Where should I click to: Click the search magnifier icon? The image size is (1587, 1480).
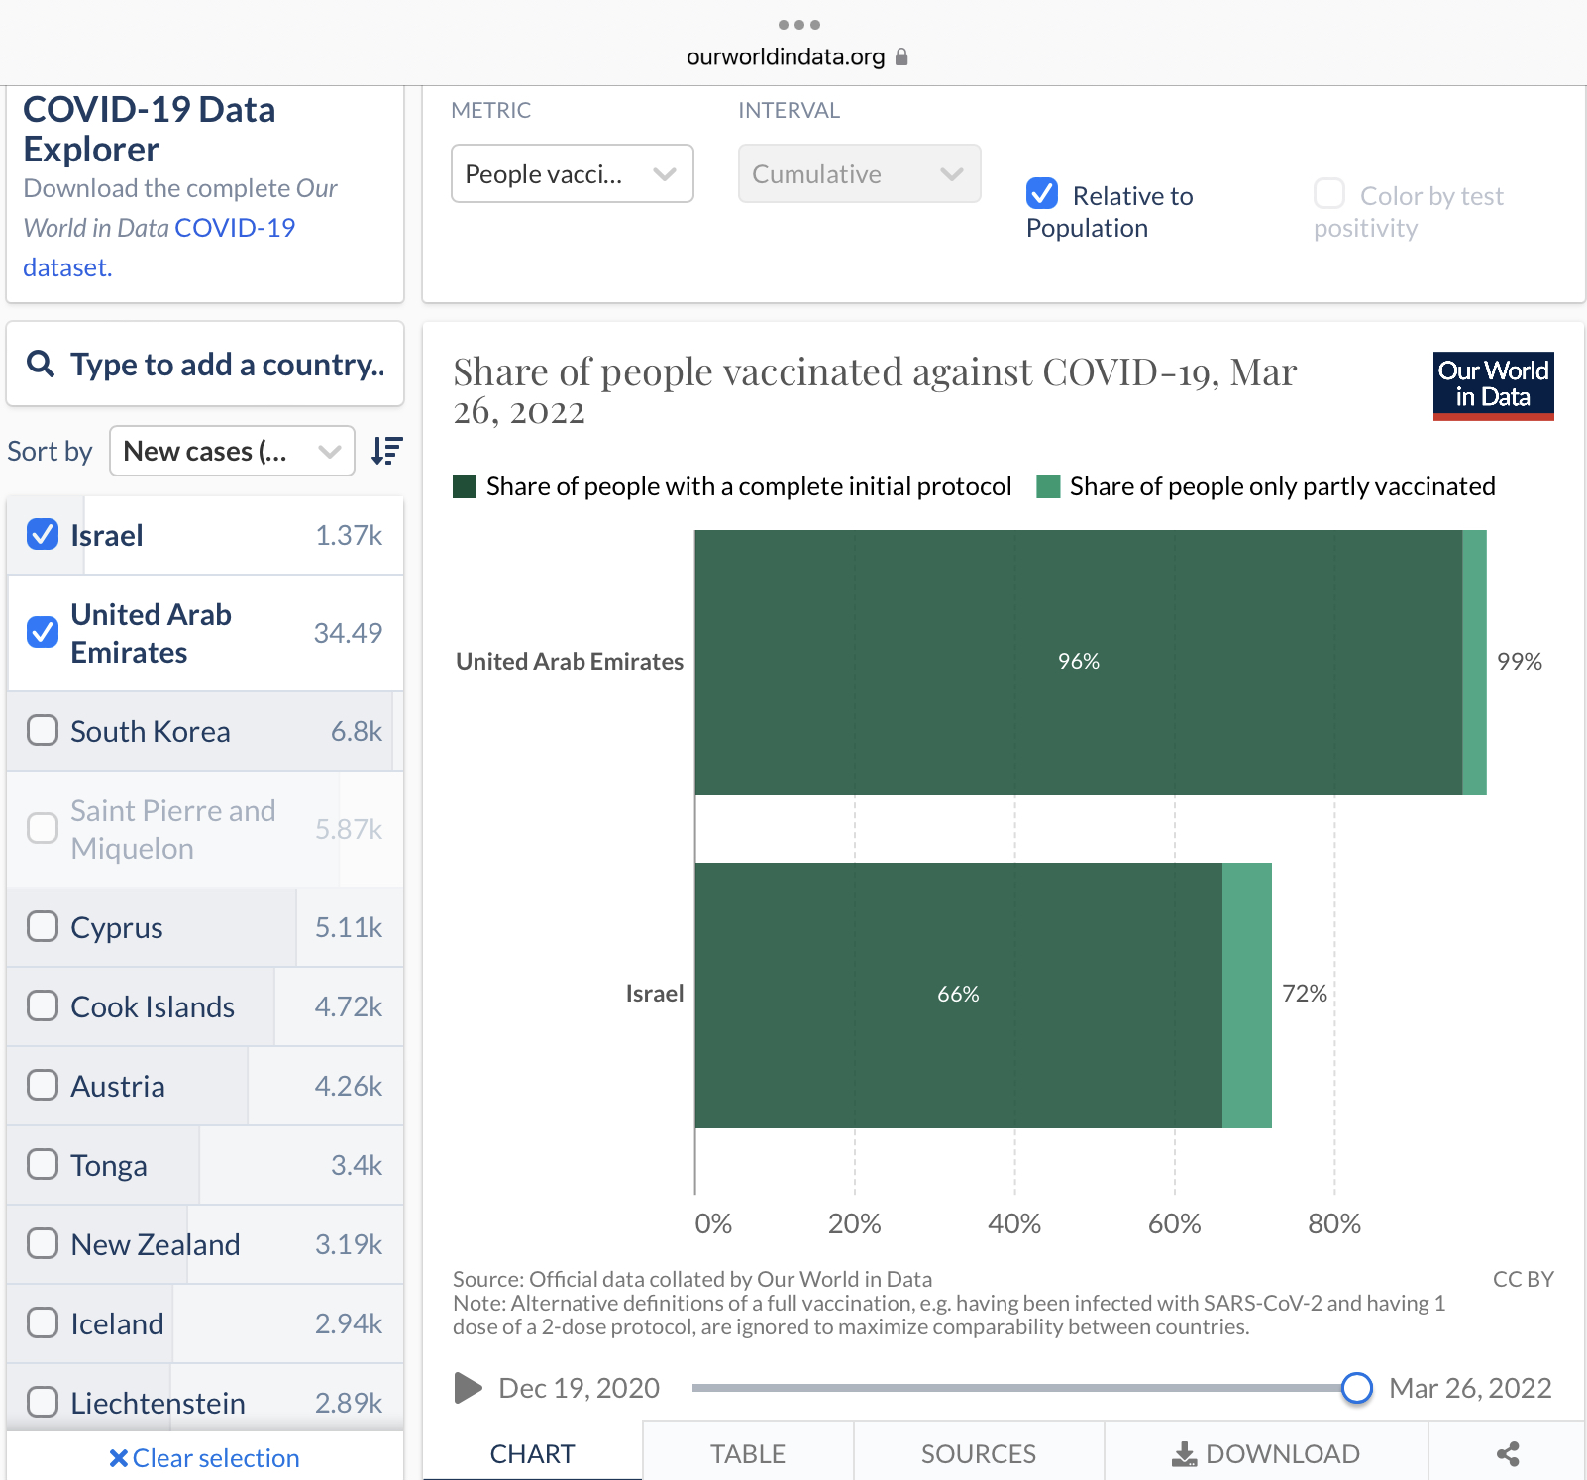(41, 365)
